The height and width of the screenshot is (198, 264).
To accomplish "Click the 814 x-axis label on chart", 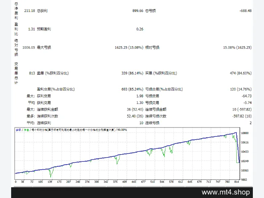I will 236,181.
